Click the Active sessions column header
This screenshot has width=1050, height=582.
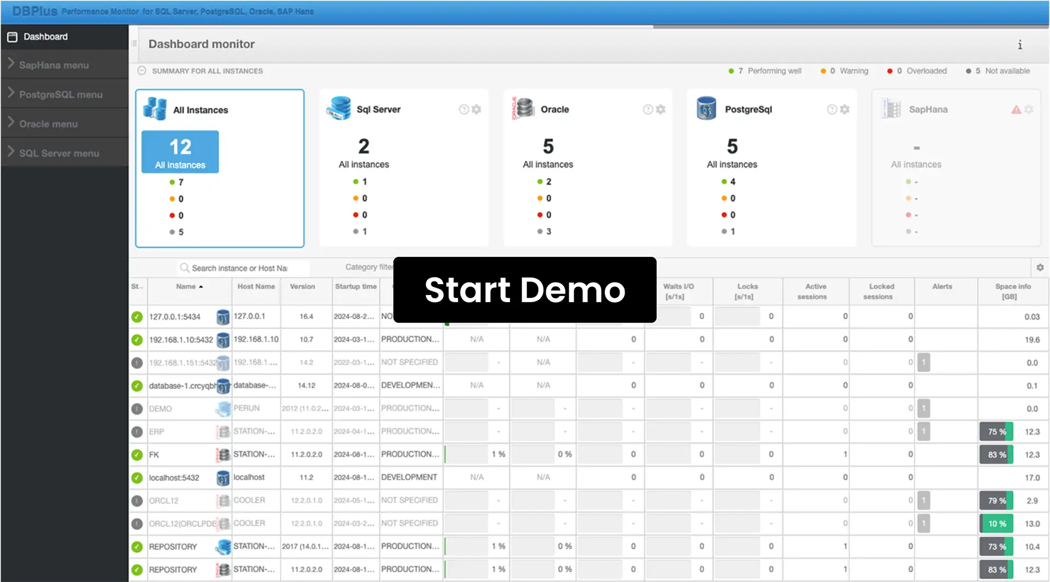[x=815, y=292]
